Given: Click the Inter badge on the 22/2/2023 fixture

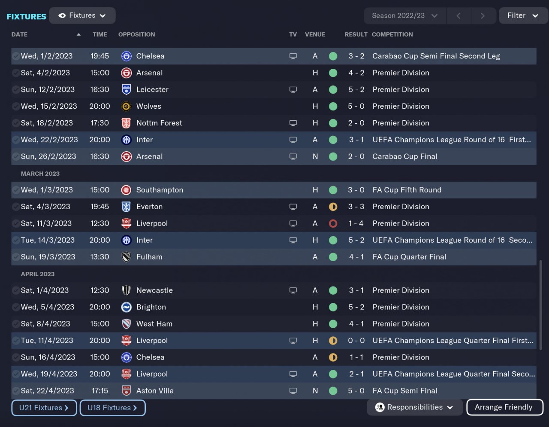Looking at the screenshot, I should [126, 140].
